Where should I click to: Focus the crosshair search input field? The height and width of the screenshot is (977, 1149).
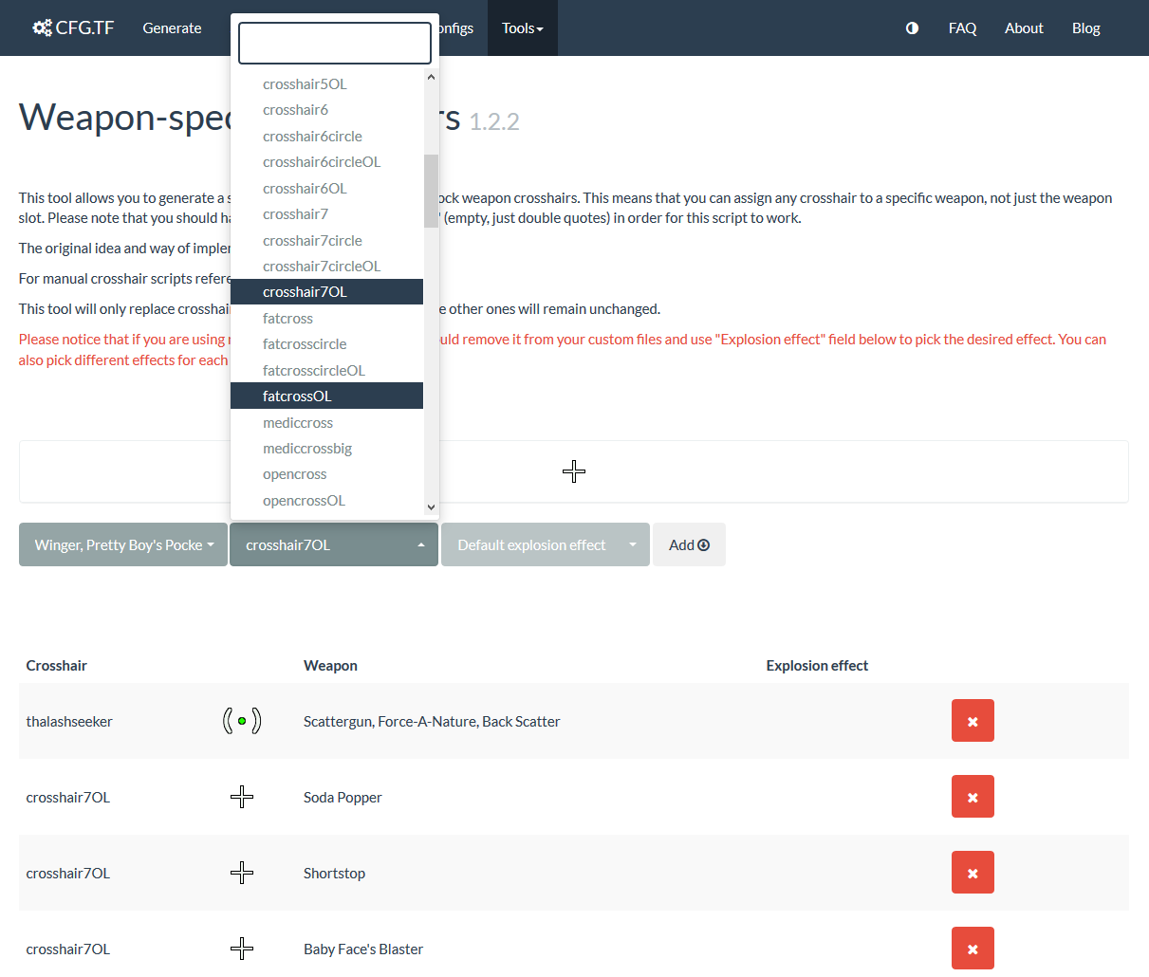(335, 43)
